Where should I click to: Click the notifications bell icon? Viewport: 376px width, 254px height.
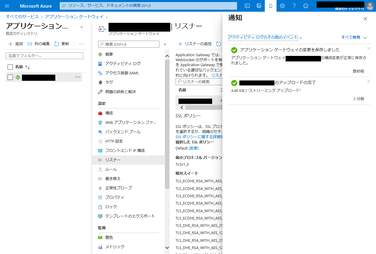point(271,6)
